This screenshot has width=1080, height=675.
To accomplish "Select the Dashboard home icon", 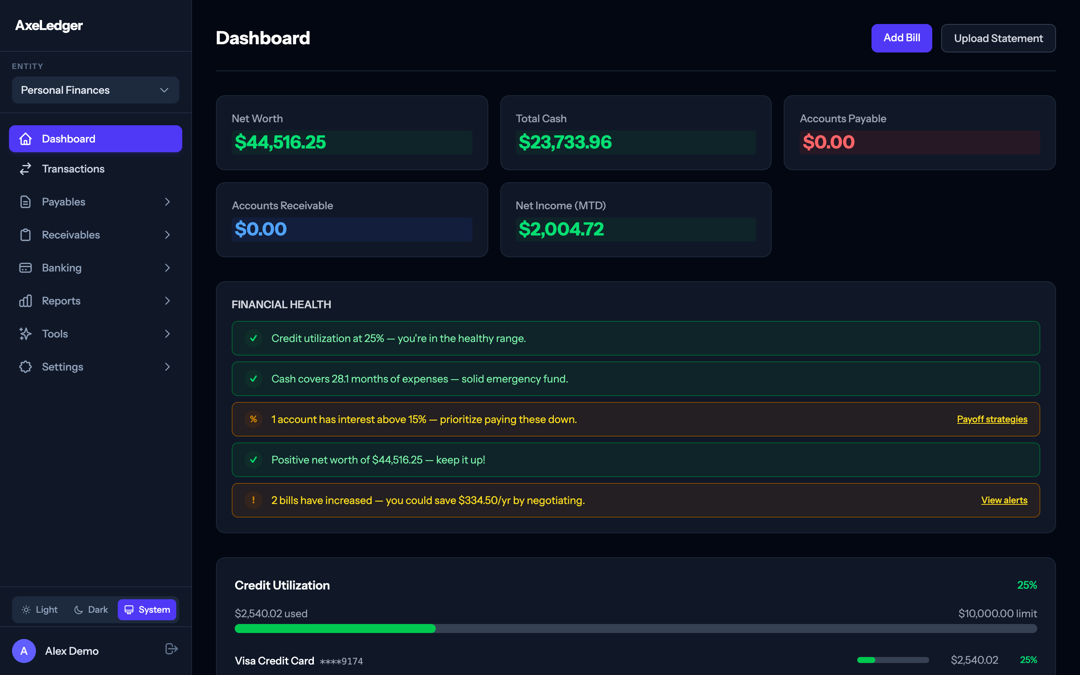I will click(25, 139).
